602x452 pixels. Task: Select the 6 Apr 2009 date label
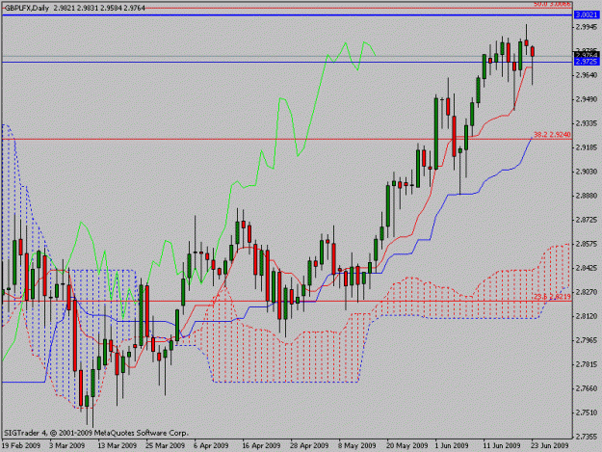tap(211, 445)
